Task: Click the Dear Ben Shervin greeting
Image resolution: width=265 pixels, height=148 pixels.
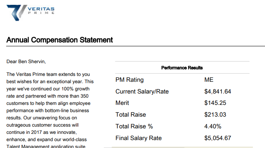Action: pos(26,61)
